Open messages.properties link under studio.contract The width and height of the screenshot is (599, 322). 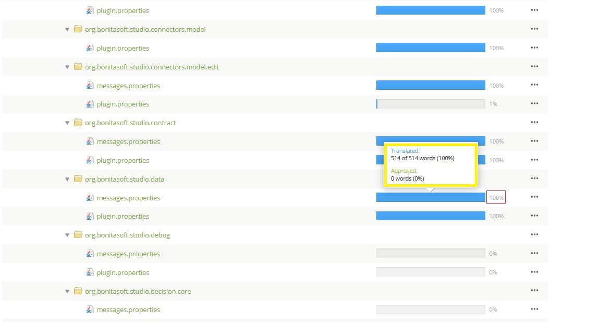(128, 141)
